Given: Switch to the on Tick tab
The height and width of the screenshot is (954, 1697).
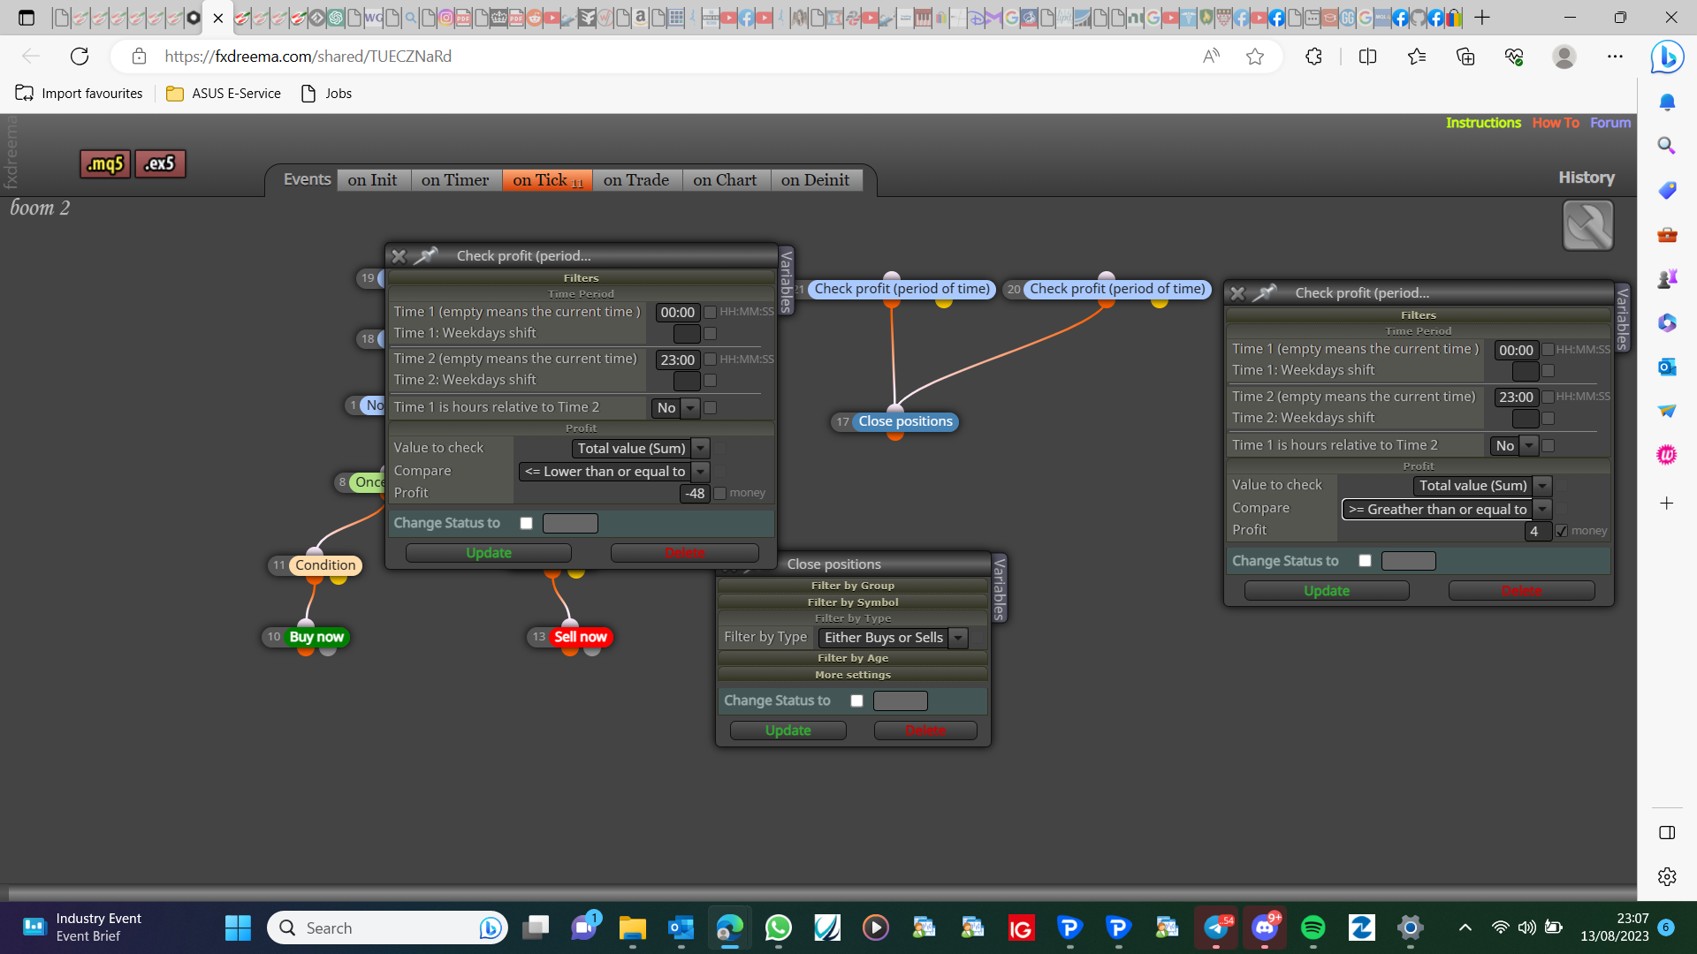Looking at the screenshot, I should click(547, 180).
